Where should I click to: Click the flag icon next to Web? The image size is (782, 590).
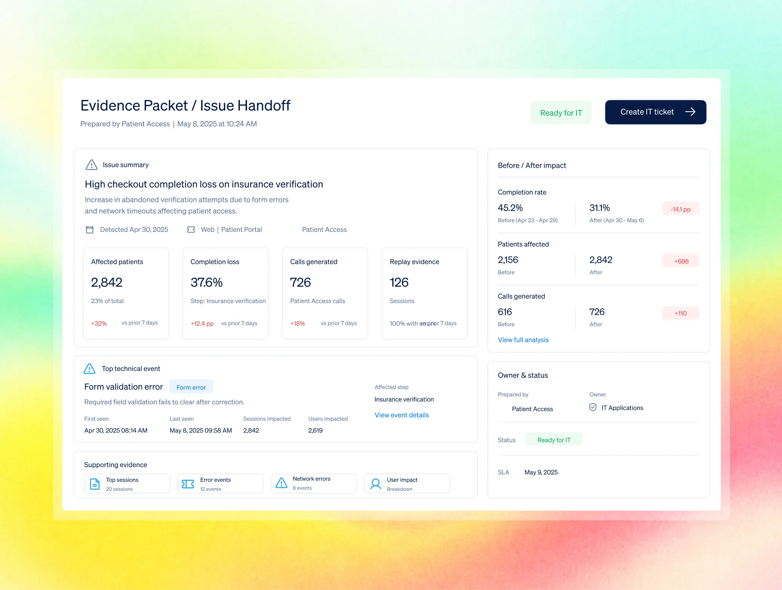tap(191, 230)
